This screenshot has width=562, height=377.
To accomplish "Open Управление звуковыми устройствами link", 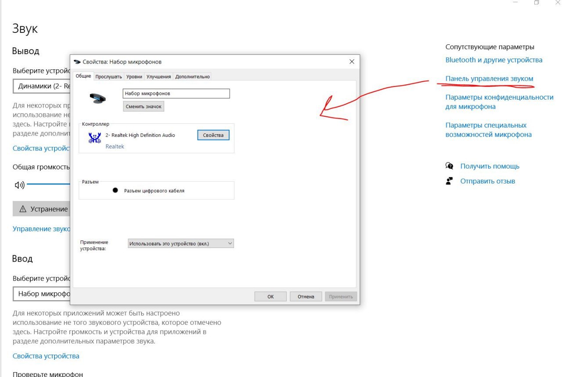I will tap(41, 229).
